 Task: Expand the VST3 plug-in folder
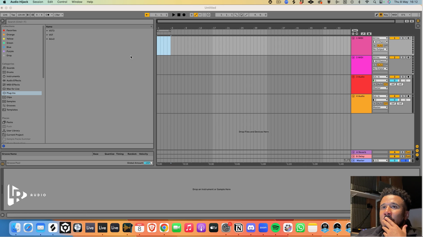tap(47, 30)
